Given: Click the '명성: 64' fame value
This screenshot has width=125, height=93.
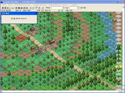Looking at the screenshot, I should click(47, 10).
